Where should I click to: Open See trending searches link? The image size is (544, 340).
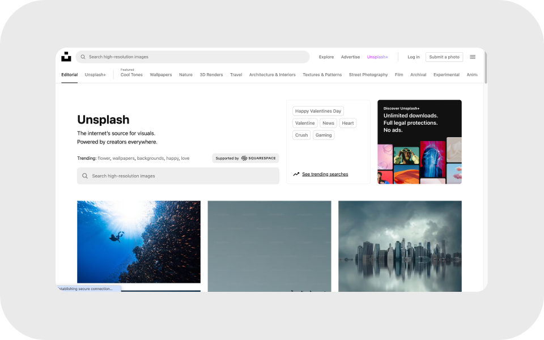(325, 174)
